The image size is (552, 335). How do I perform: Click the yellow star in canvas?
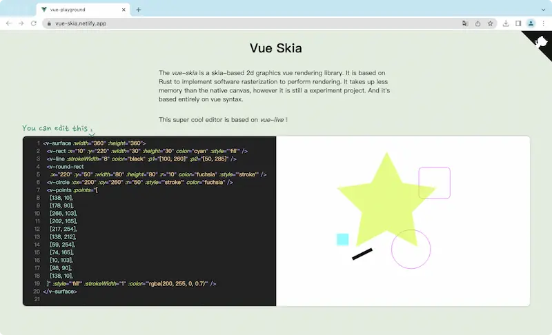coord(386,200)
